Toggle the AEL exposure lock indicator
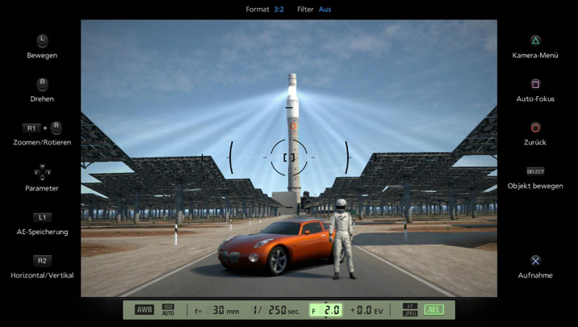Viewport: 578px width, 327px height. [x=433, y=310]
